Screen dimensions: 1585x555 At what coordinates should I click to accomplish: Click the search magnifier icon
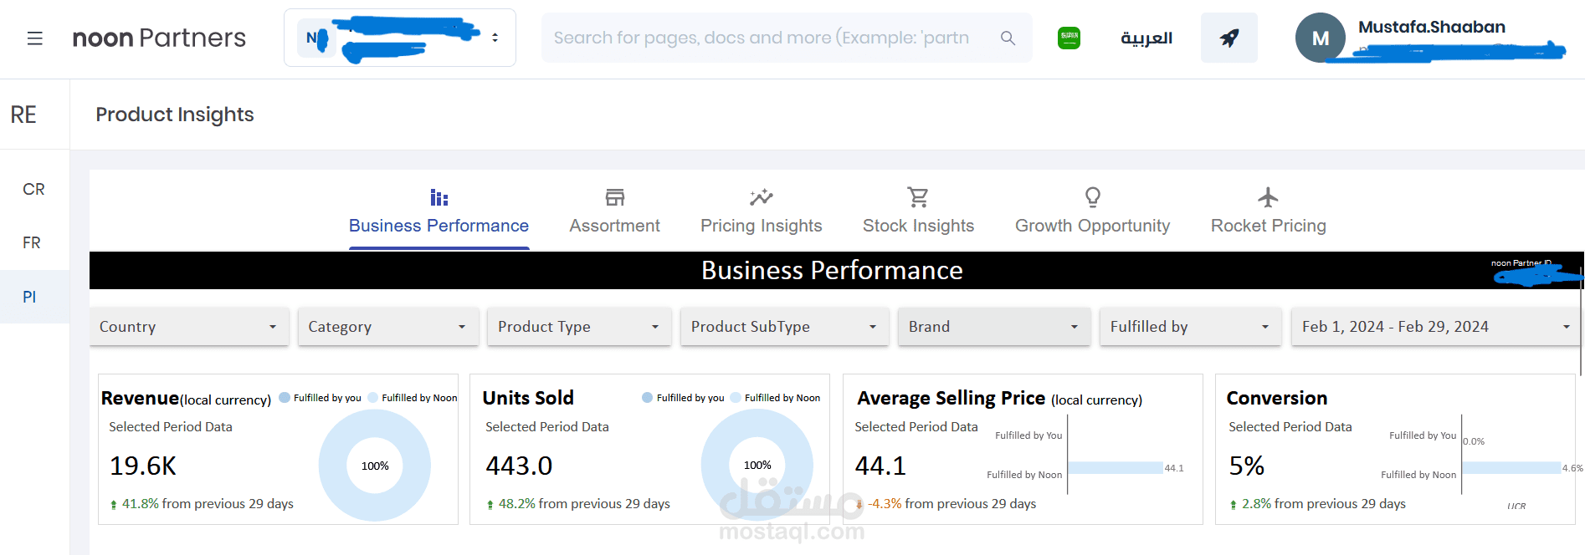1008,38
